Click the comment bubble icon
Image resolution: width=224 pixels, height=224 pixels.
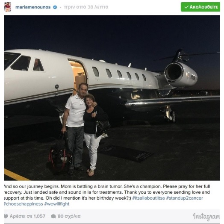coord(53,216)
